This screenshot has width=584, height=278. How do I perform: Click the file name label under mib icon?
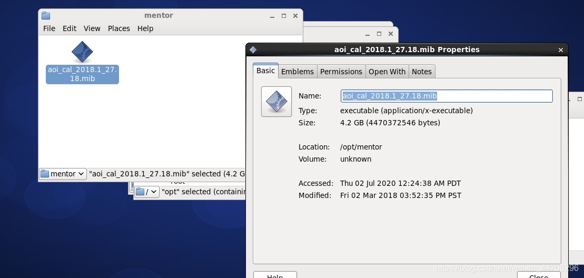(x=82, y=74)
